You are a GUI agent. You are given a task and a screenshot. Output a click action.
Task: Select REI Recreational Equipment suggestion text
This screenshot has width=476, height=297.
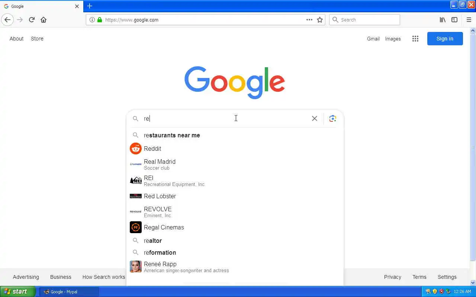click(174, 181)
